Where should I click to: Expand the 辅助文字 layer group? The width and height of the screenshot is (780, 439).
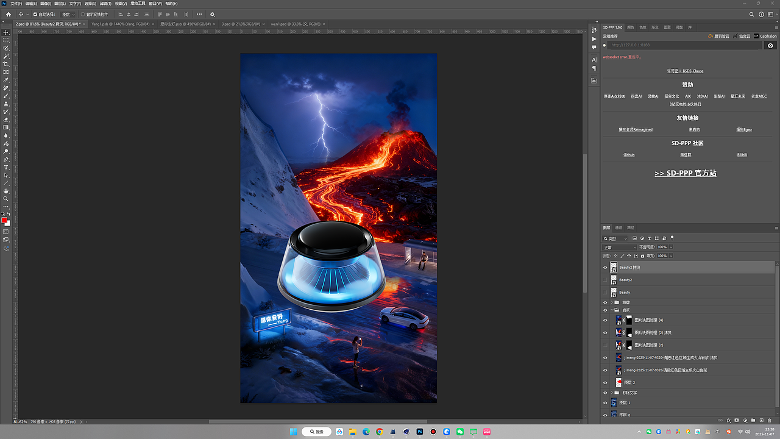(x=611, y=393)
